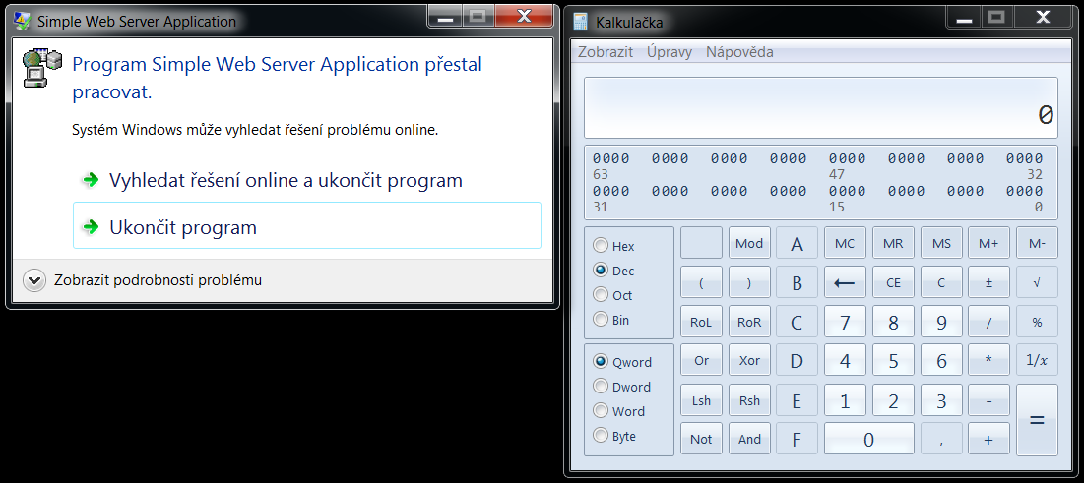The image size is (1084, 483).
Task: Click the And bitwise button
Action: click(749, 439)
